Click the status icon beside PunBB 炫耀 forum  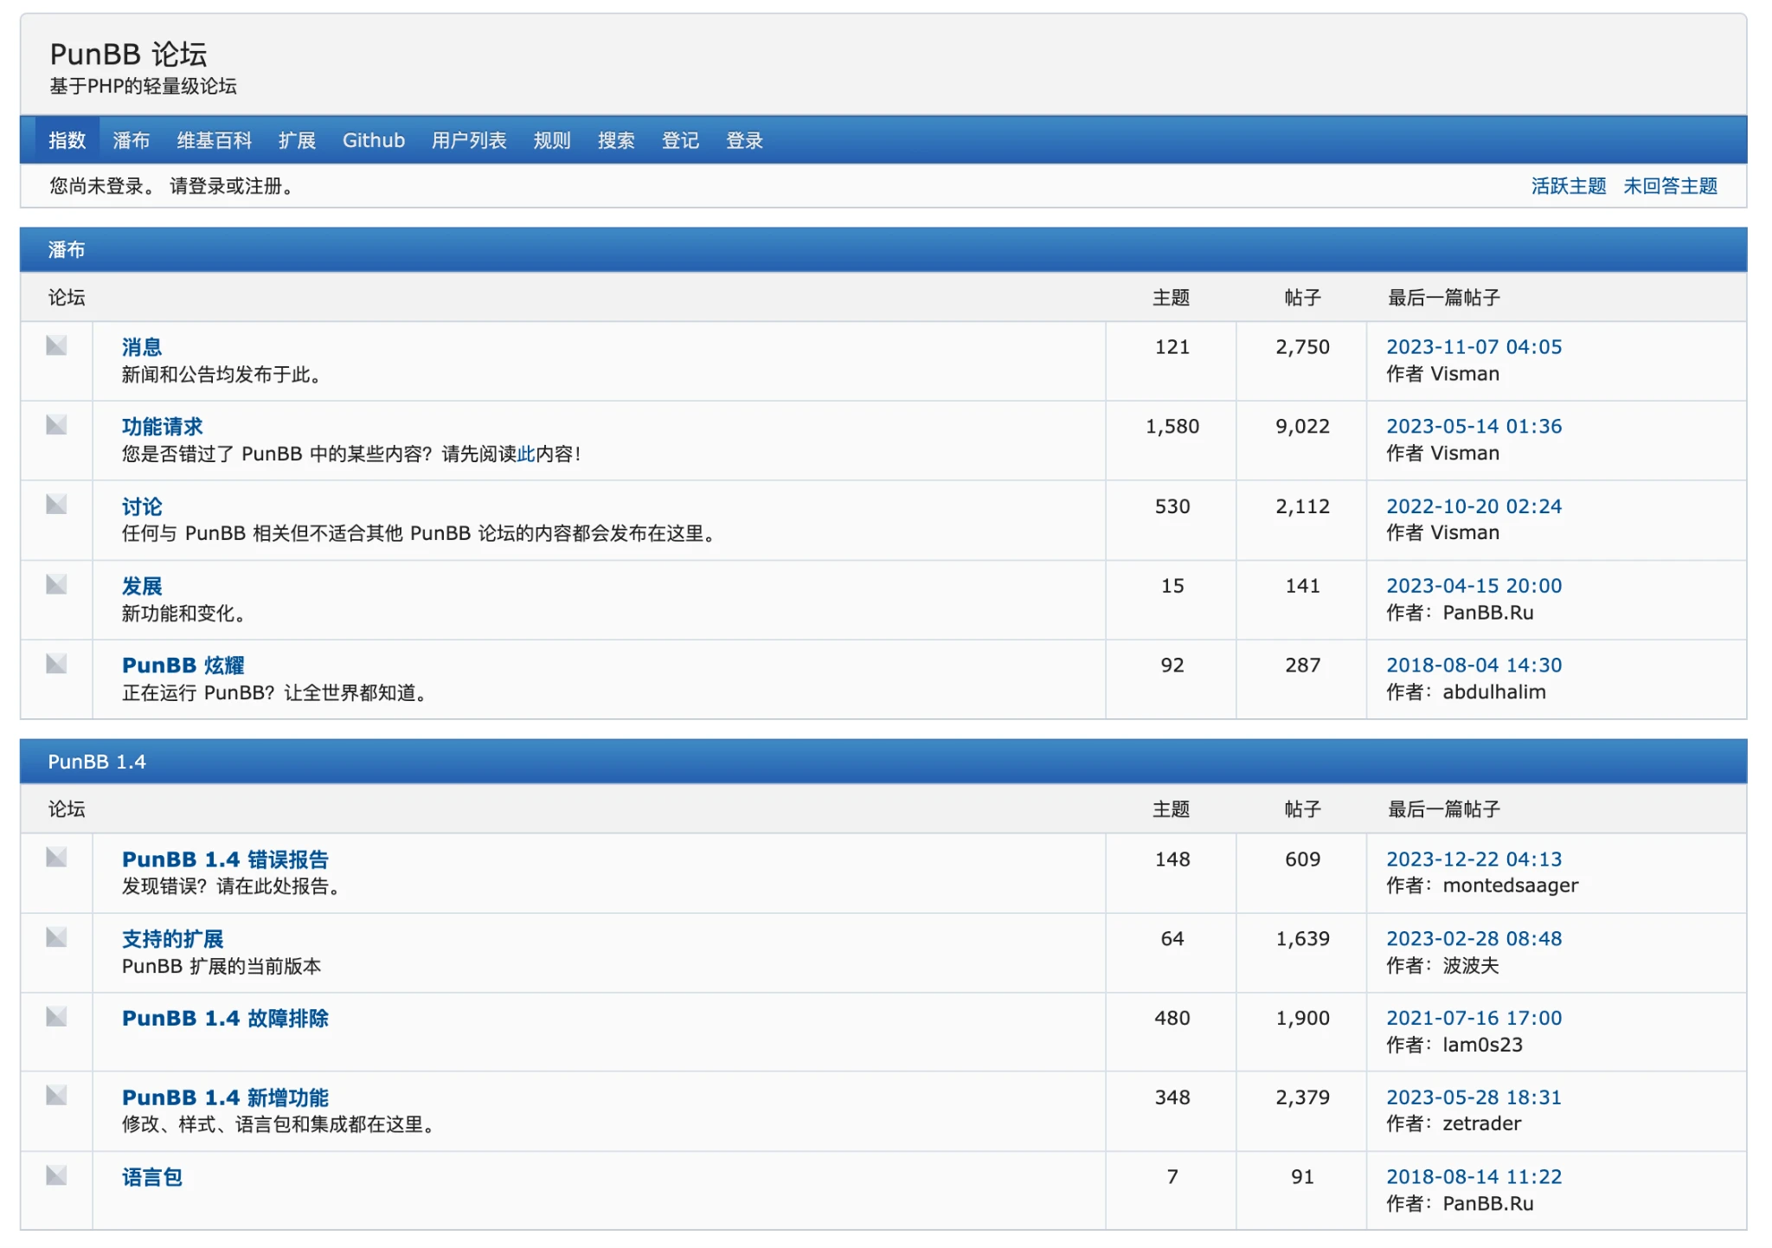point(56,664)
